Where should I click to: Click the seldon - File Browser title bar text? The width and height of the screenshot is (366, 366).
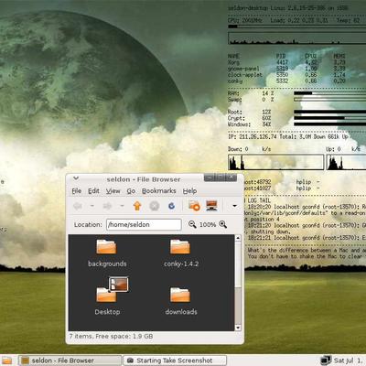tap(144, 179)
